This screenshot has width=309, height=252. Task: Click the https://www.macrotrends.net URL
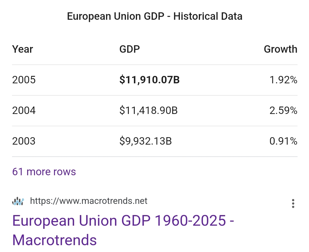click(x=89, y=201)
